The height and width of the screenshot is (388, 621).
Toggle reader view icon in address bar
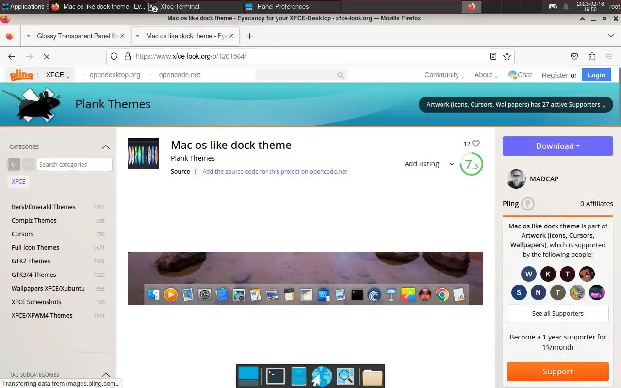493,56
